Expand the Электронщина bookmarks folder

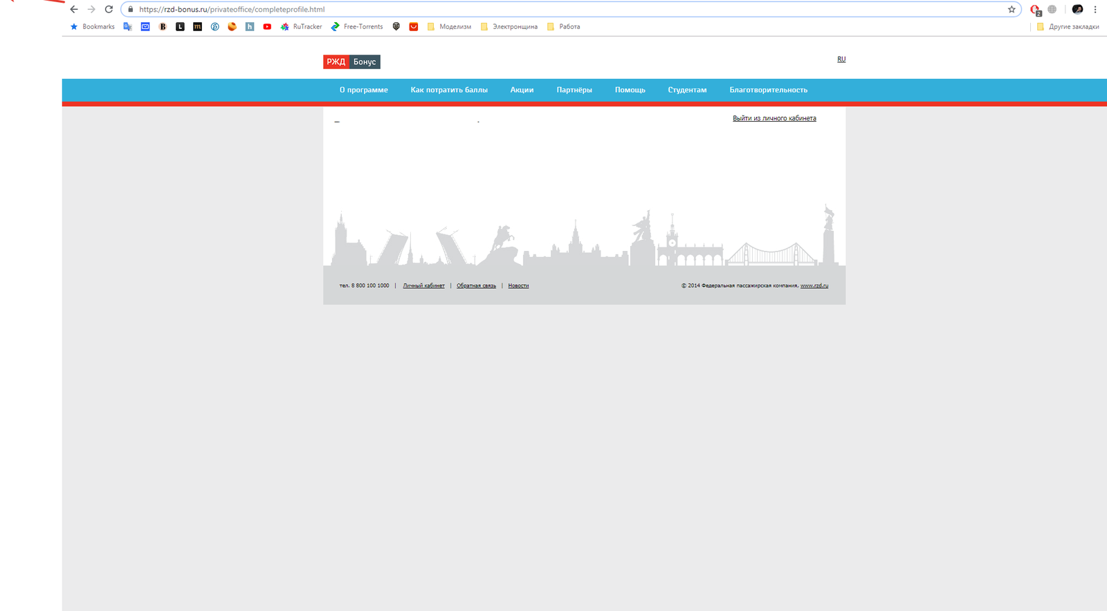click(x=509, y=27)
